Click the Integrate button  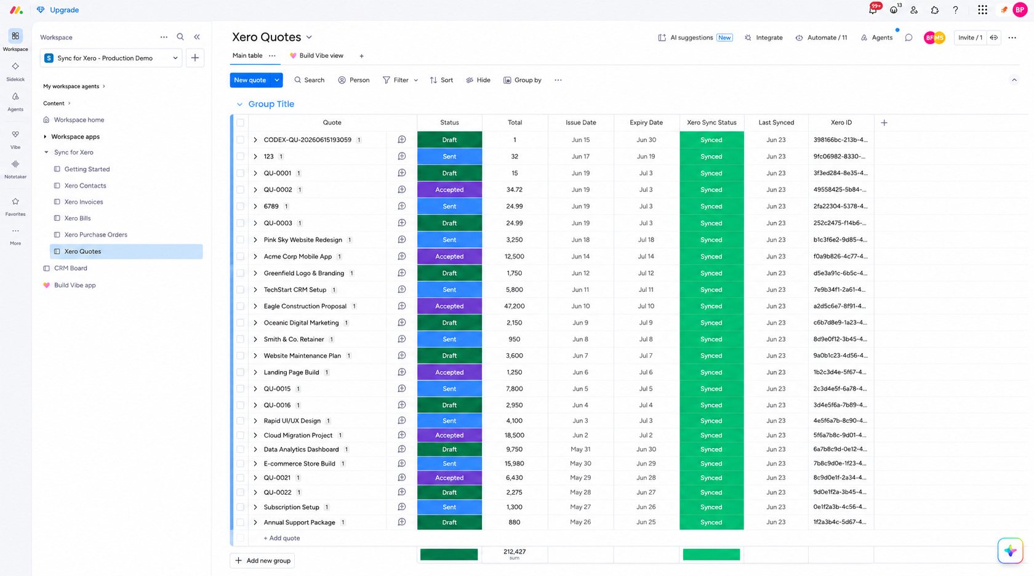tap(764, 38)
